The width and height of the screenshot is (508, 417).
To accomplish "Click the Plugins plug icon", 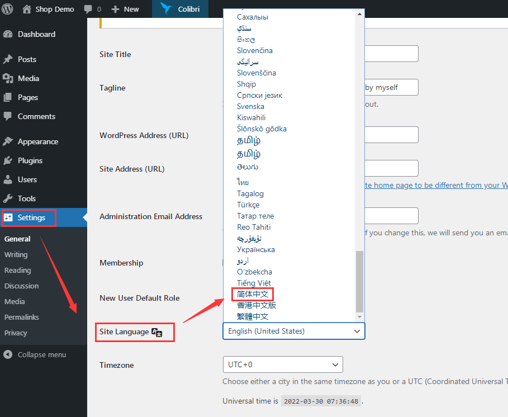I will click(x=8, y=160).
